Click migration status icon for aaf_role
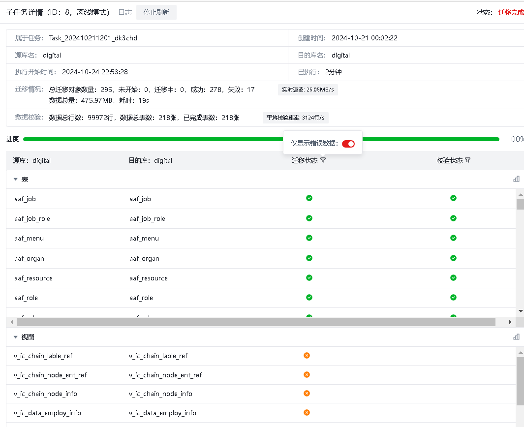The height and width of the screenshot is (427, 524). tap(309, 297)
